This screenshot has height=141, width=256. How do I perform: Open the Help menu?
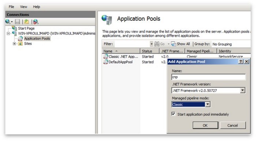tap(36, 7)
